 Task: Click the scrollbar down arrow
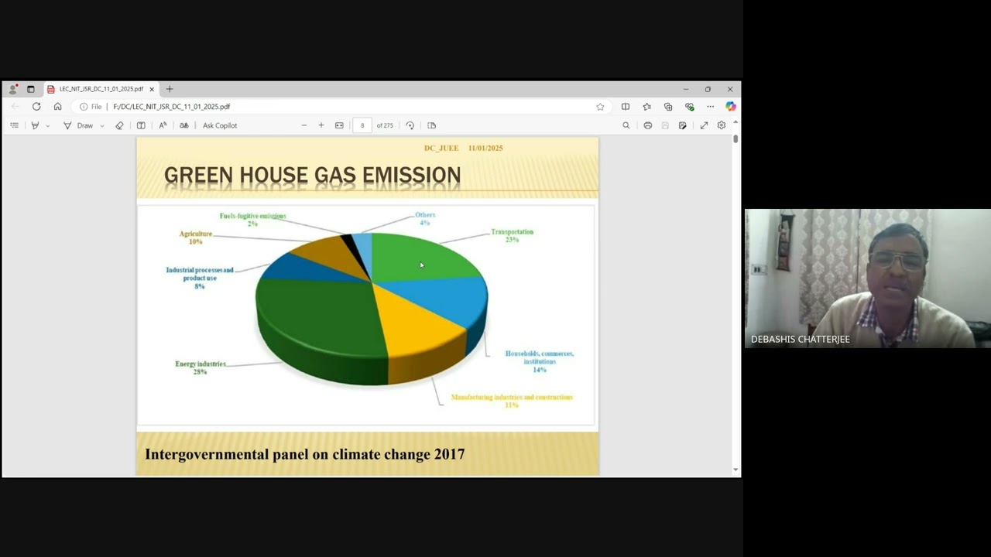pos(736,470)
